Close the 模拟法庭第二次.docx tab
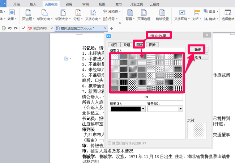The height and width of the screenshot is (163, 235). (x=105, y=28)
